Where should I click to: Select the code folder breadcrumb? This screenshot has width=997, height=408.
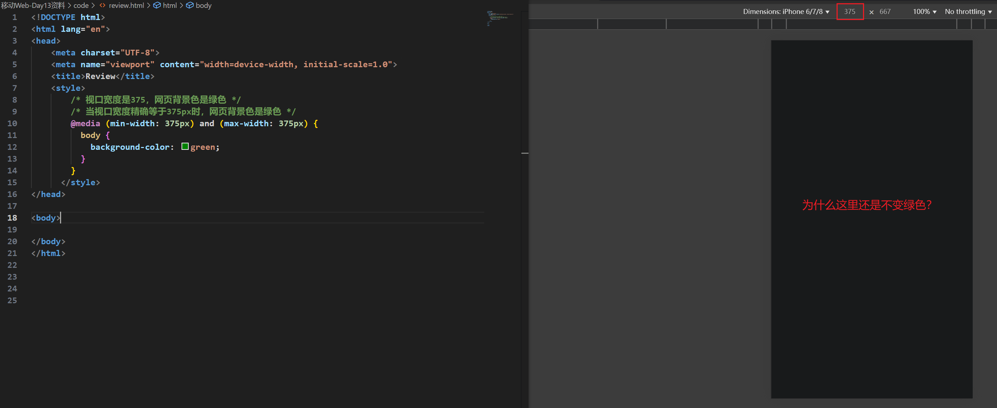tap(81, 5)
